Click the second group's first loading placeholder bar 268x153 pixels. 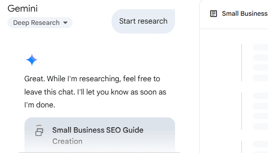[260, 96]
